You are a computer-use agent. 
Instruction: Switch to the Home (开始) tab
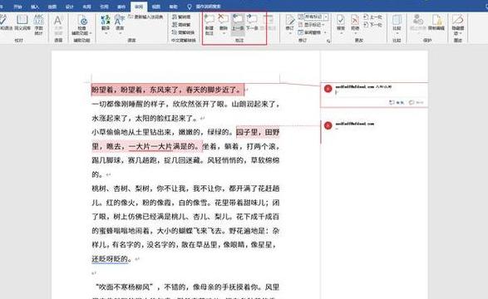point(17,6)
